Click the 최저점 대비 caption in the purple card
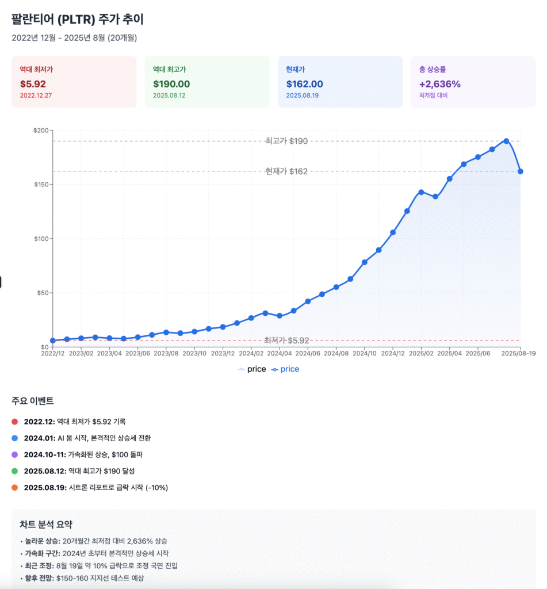The height and width of the screenshot is (589, 547). 434,95
